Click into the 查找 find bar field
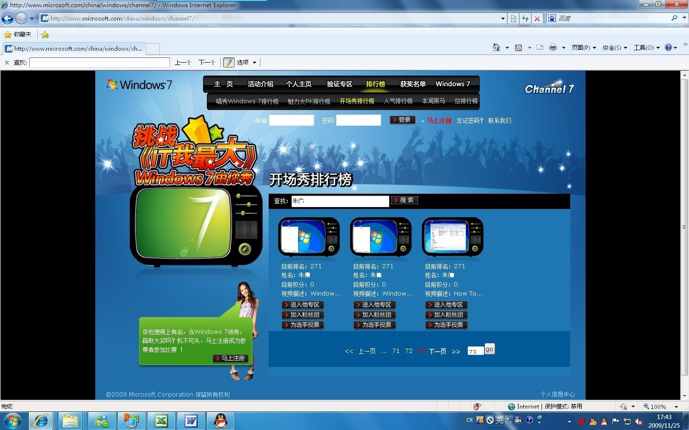Viewport: 689px width, 430px height. point(100,63)
